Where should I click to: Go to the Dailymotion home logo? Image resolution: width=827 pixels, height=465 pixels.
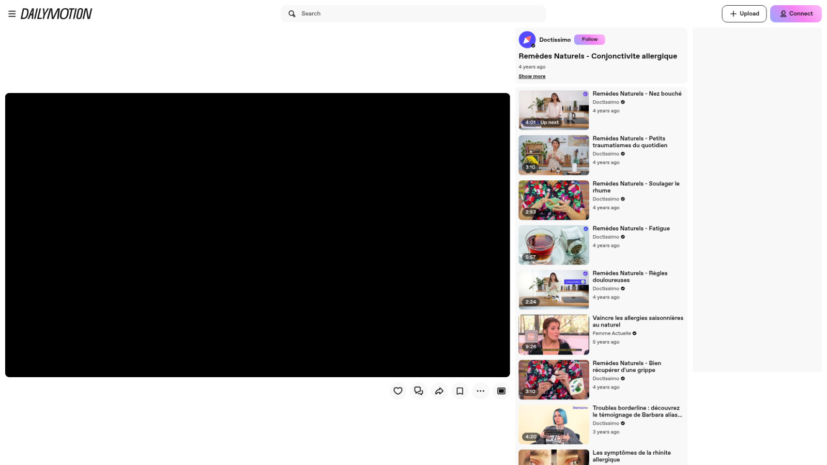tap(56, 14)
